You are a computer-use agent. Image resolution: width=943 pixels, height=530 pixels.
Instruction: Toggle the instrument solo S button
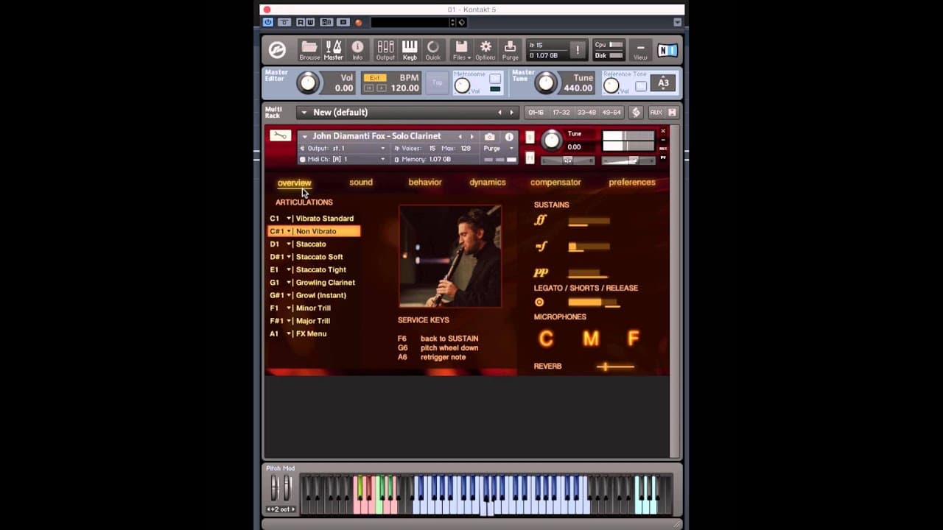[x=530, y=138]
